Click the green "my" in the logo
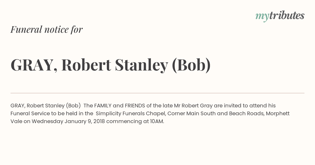This screenshot has width=315, height=165. click(x=262, y=16)
